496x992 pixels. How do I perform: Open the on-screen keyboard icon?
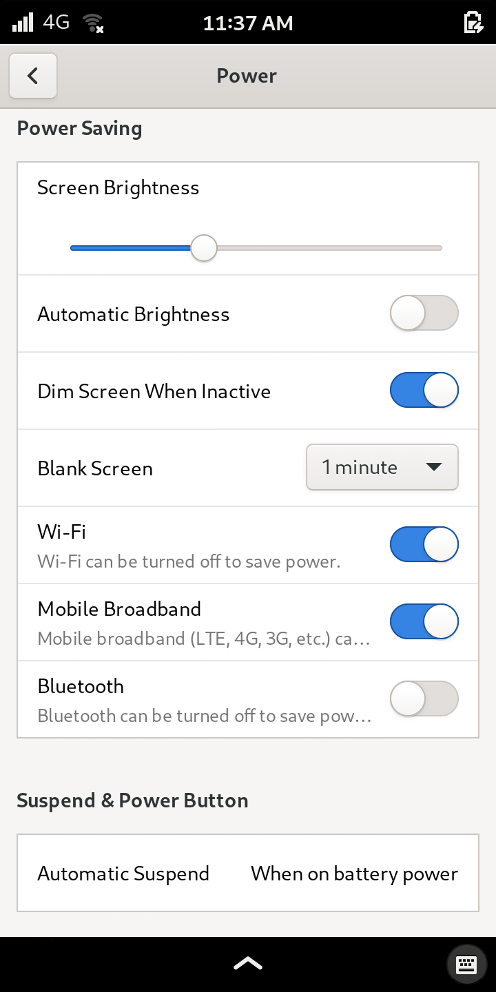coord(466,964)
